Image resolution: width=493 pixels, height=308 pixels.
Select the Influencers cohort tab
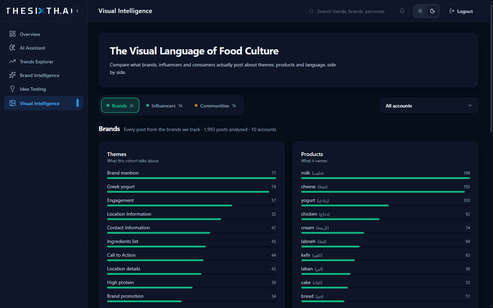pos(164,105)
